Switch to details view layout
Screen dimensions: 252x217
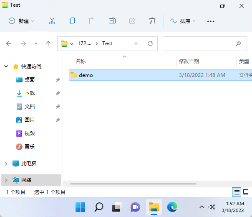click(237, 192)
